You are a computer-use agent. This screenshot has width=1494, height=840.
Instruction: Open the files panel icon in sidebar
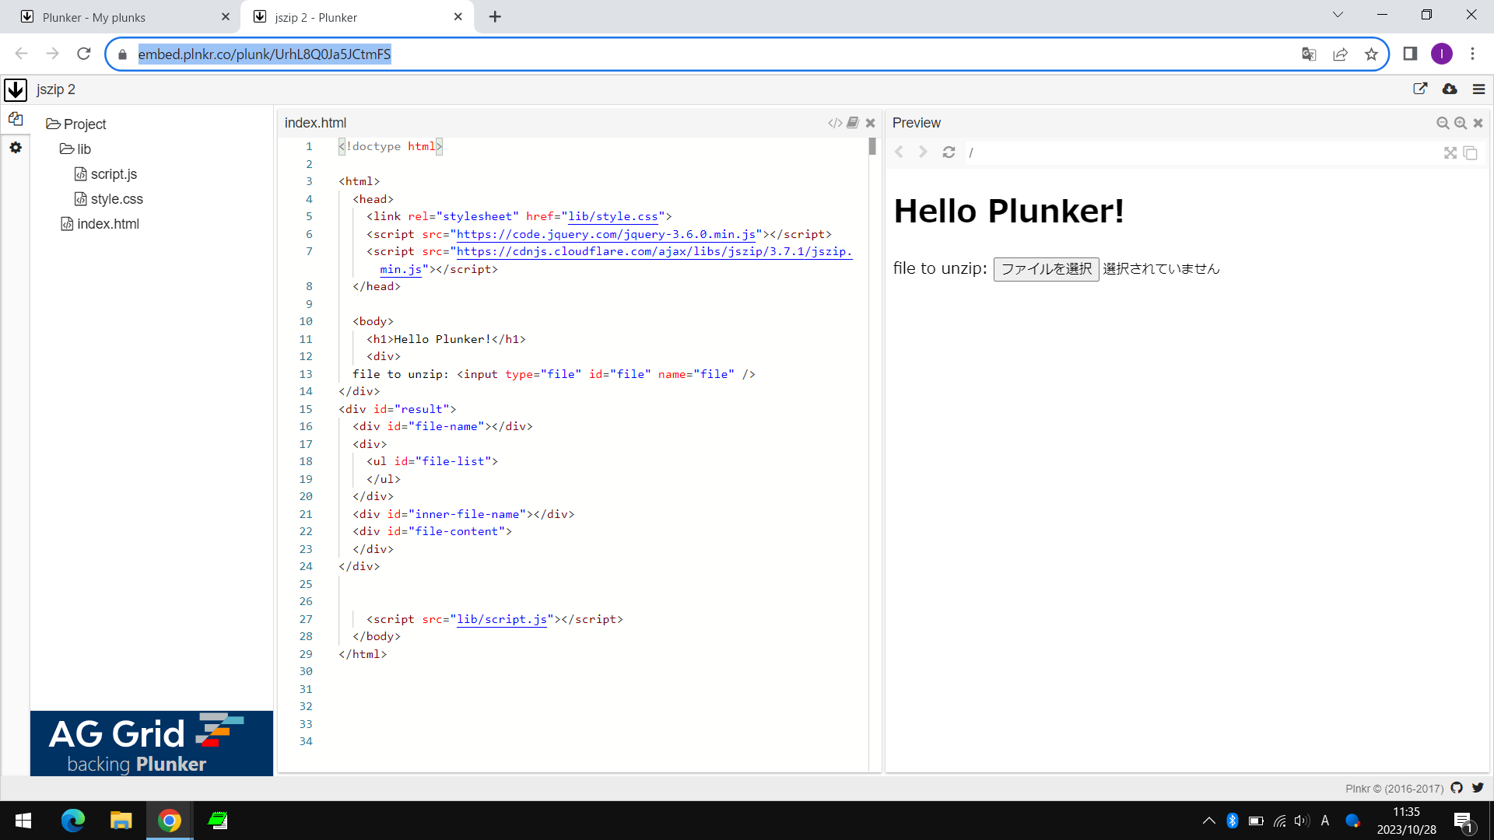[16, 119]
